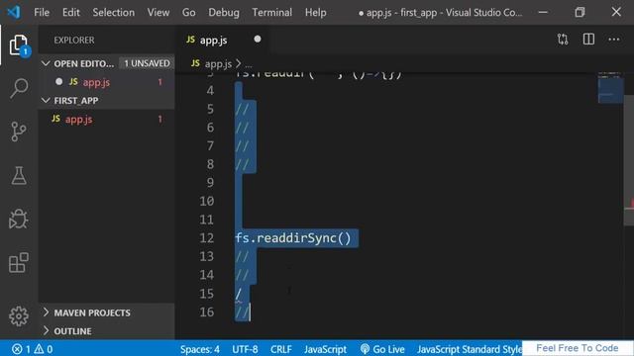634x356 pixels.
Task: Open the Manage gear icon
Action: 19,316
